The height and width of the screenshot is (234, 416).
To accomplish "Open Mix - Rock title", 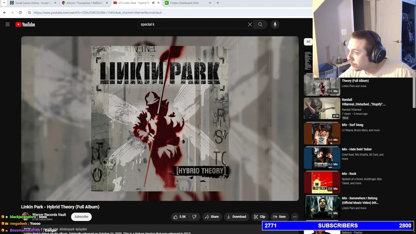I will pos(349,174).
